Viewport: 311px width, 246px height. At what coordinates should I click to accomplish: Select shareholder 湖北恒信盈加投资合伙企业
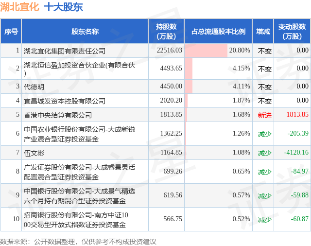(79, 69)
